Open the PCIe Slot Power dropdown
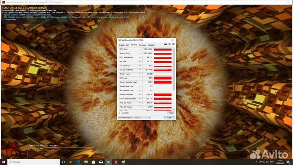This screenshot has height=165, width=293. (140, 103)
